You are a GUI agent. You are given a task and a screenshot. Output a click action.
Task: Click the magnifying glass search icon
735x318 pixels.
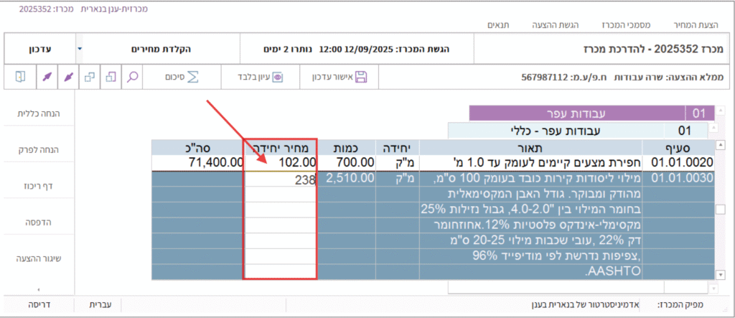point(133,77)
